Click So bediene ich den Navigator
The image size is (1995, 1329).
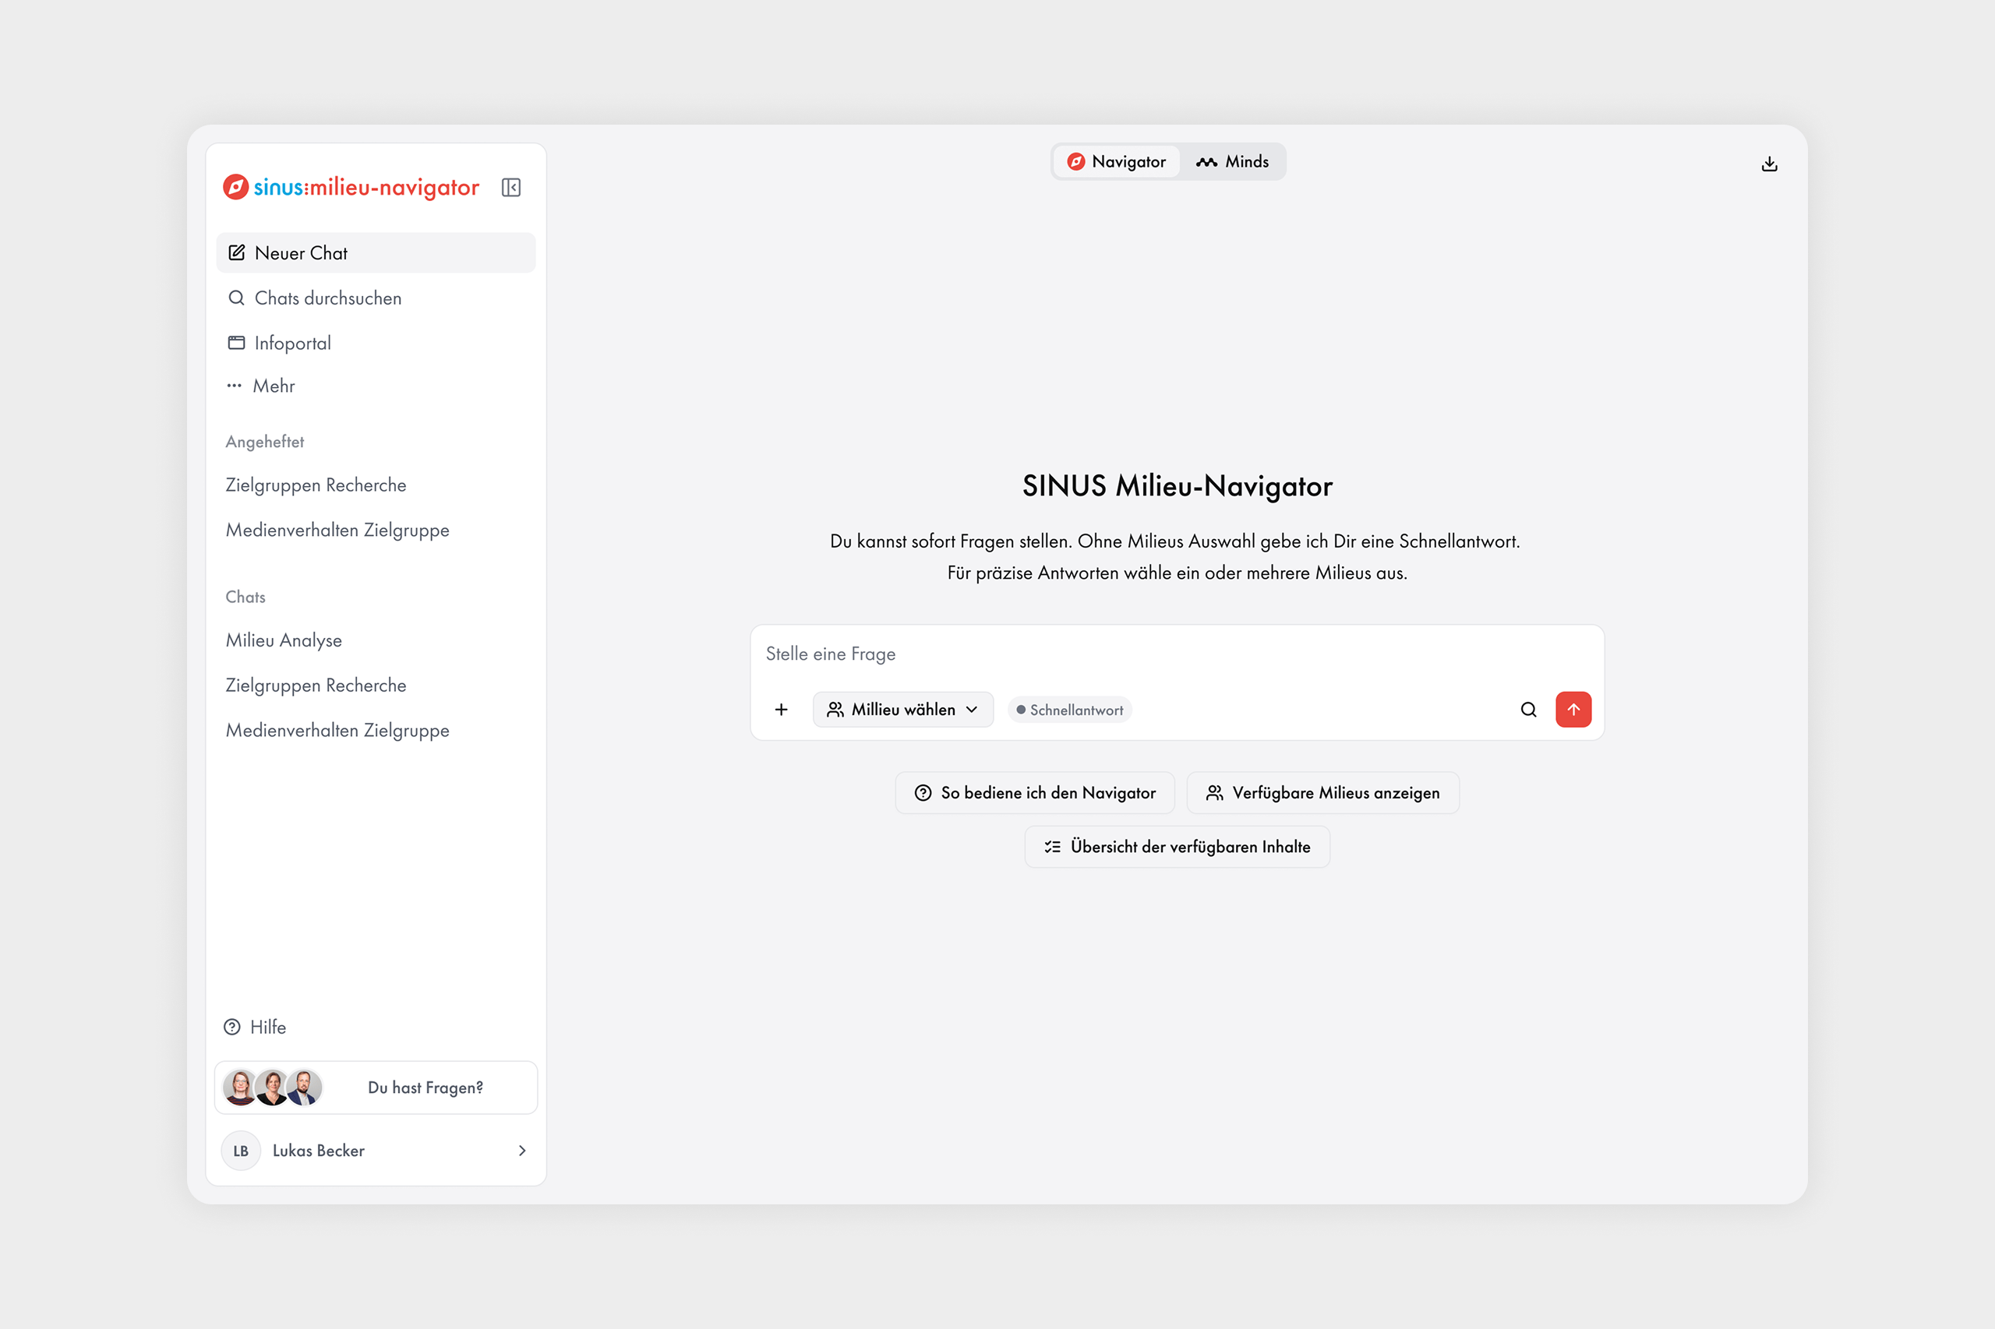(1035, 793)
